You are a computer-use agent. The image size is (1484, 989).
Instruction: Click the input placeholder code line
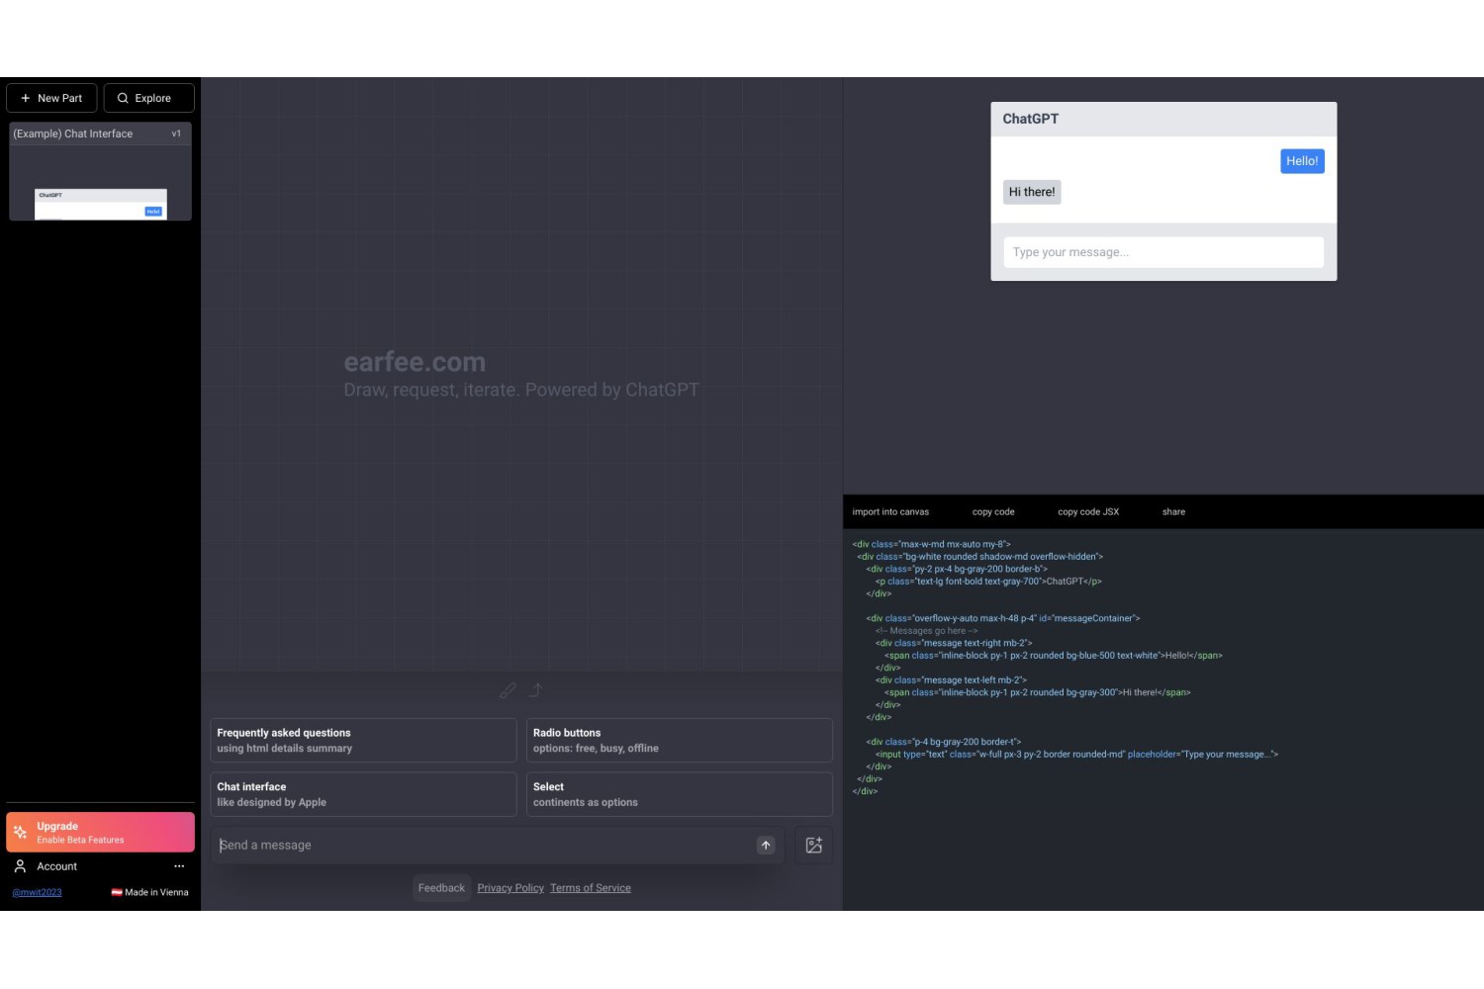[x=1076, y=755]
